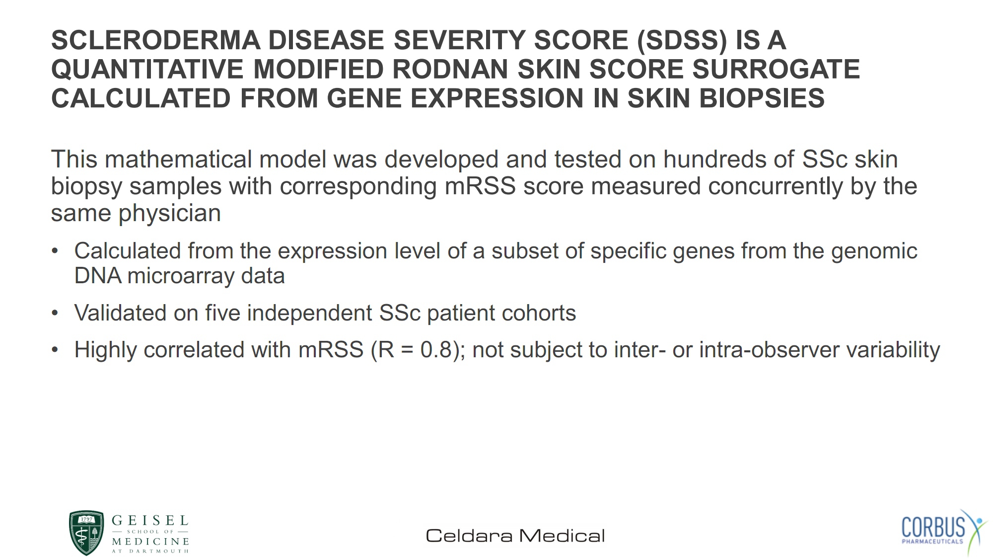Click the words RODNAN SKIN SCORE in title
Image resolution: width=993 pixels, height=559 pixels.
click(x=538, y=69)
